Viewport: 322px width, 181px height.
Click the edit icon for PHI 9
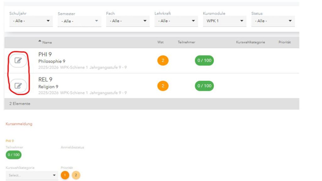[18, 60]
